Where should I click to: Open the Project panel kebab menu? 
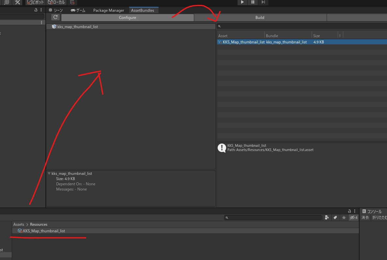355,211
